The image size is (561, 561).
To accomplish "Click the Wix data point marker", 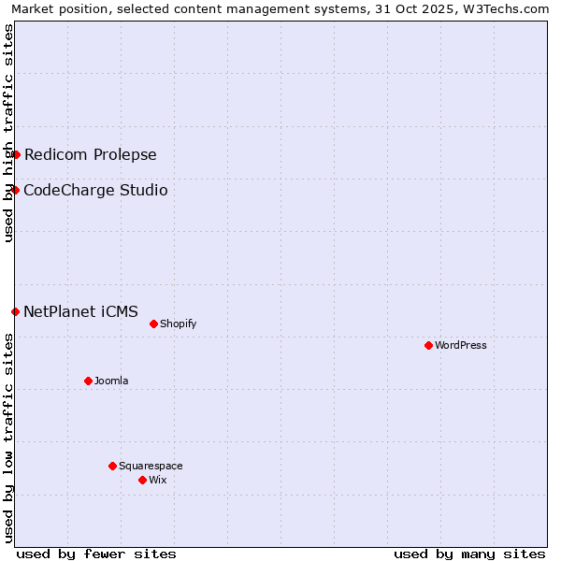I will (x=142, y=480).
